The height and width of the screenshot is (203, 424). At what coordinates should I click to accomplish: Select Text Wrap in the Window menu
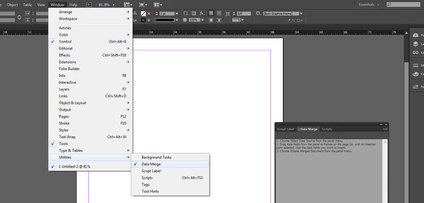pyautogui.click(x=91, y=137)
